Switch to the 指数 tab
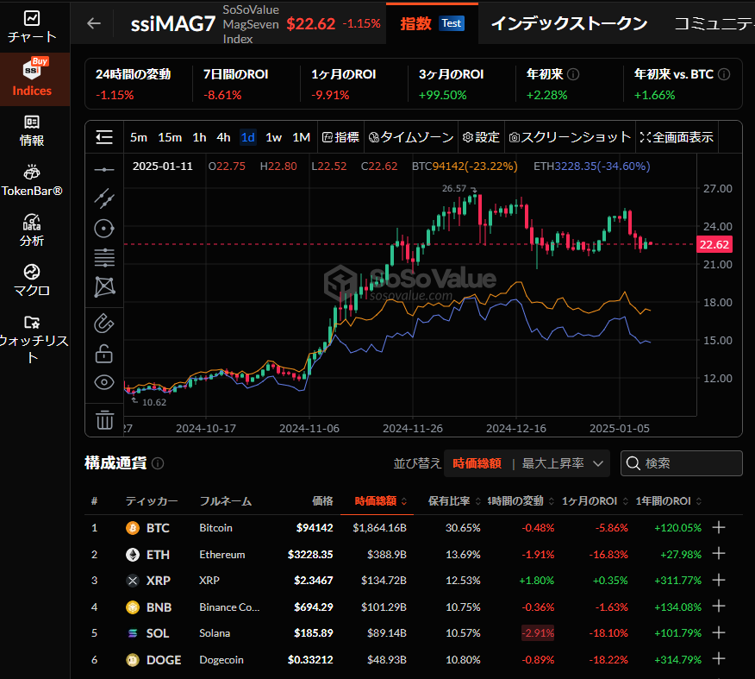The image size is (755, 679). 432,23
